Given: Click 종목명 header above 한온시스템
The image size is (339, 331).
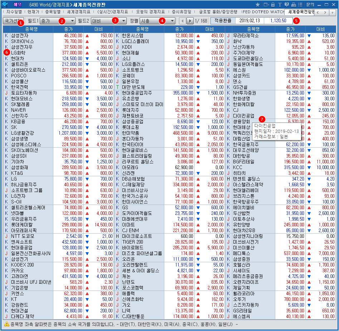Looking at the screenshot, I should coord(142,29).
